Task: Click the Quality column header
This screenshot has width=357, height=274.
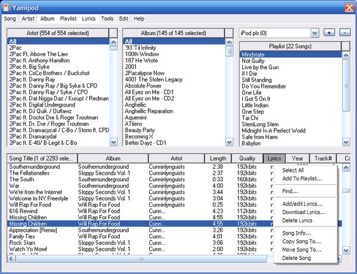Action: tap(248, 158)
